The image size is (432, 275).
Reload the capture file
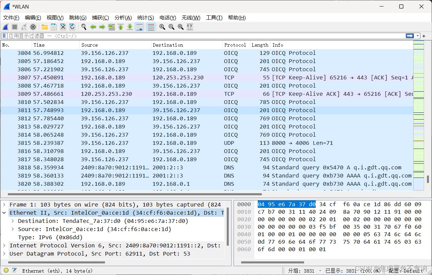[x=72, y=27]
